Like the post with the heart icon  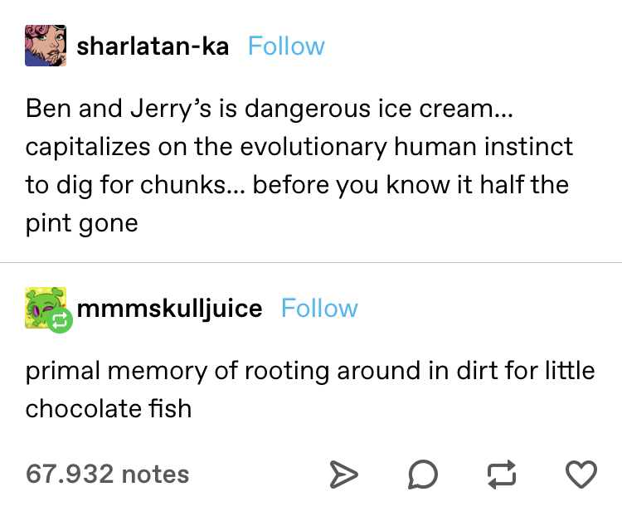click(x=581, y=475)
